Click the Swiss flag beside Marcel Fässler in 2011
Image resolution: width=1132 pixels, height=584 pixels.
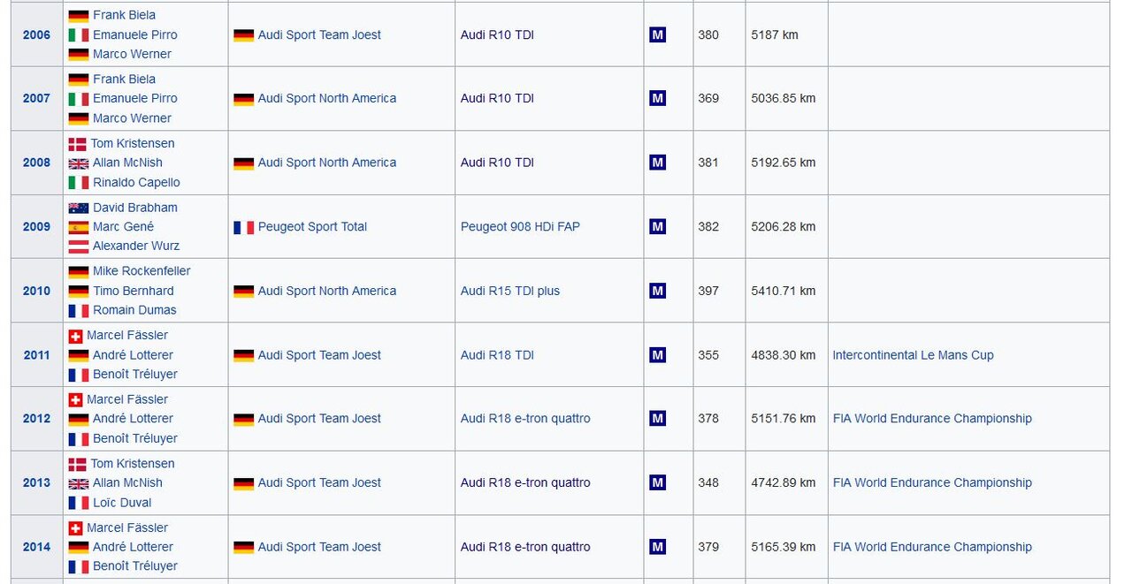pyautogui.click(x=76, y=336)
